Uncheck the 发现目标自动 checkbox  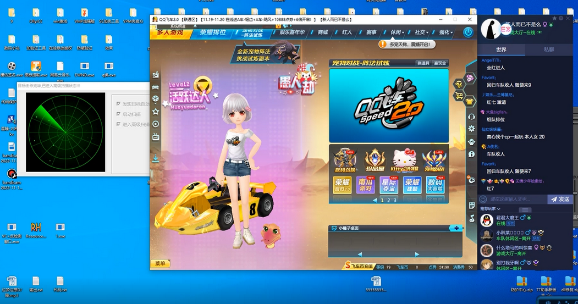pos(118,104)
